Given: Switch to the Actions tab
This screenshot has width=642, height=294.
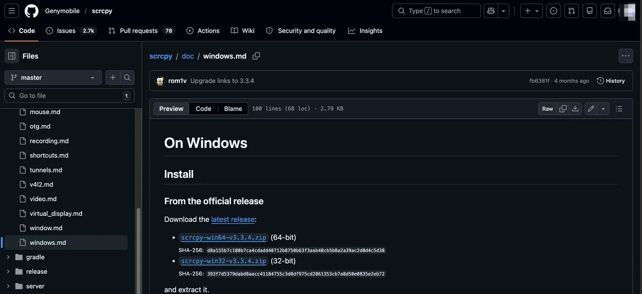Looking at the screenshot, I should 203,31.
